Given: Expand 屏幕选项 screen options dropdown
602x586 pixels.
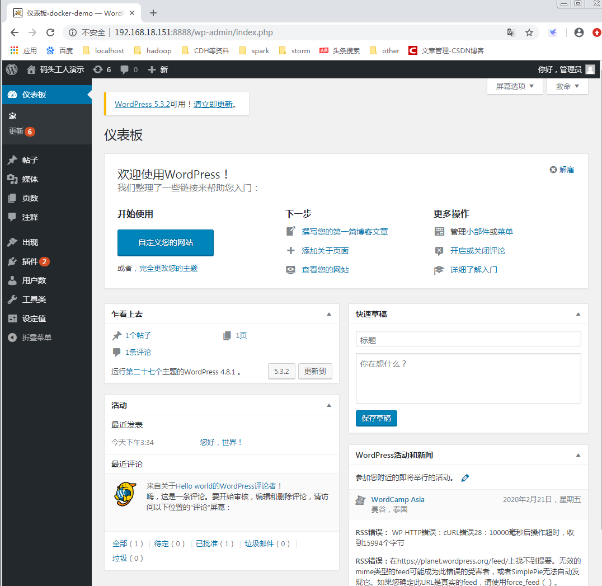Looking at the screenshot, I should pos(515,86).
